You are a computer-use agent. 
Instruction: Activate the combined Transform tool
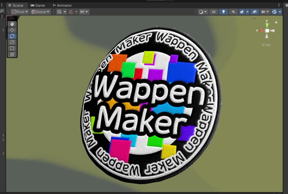(x=12, y=54)
